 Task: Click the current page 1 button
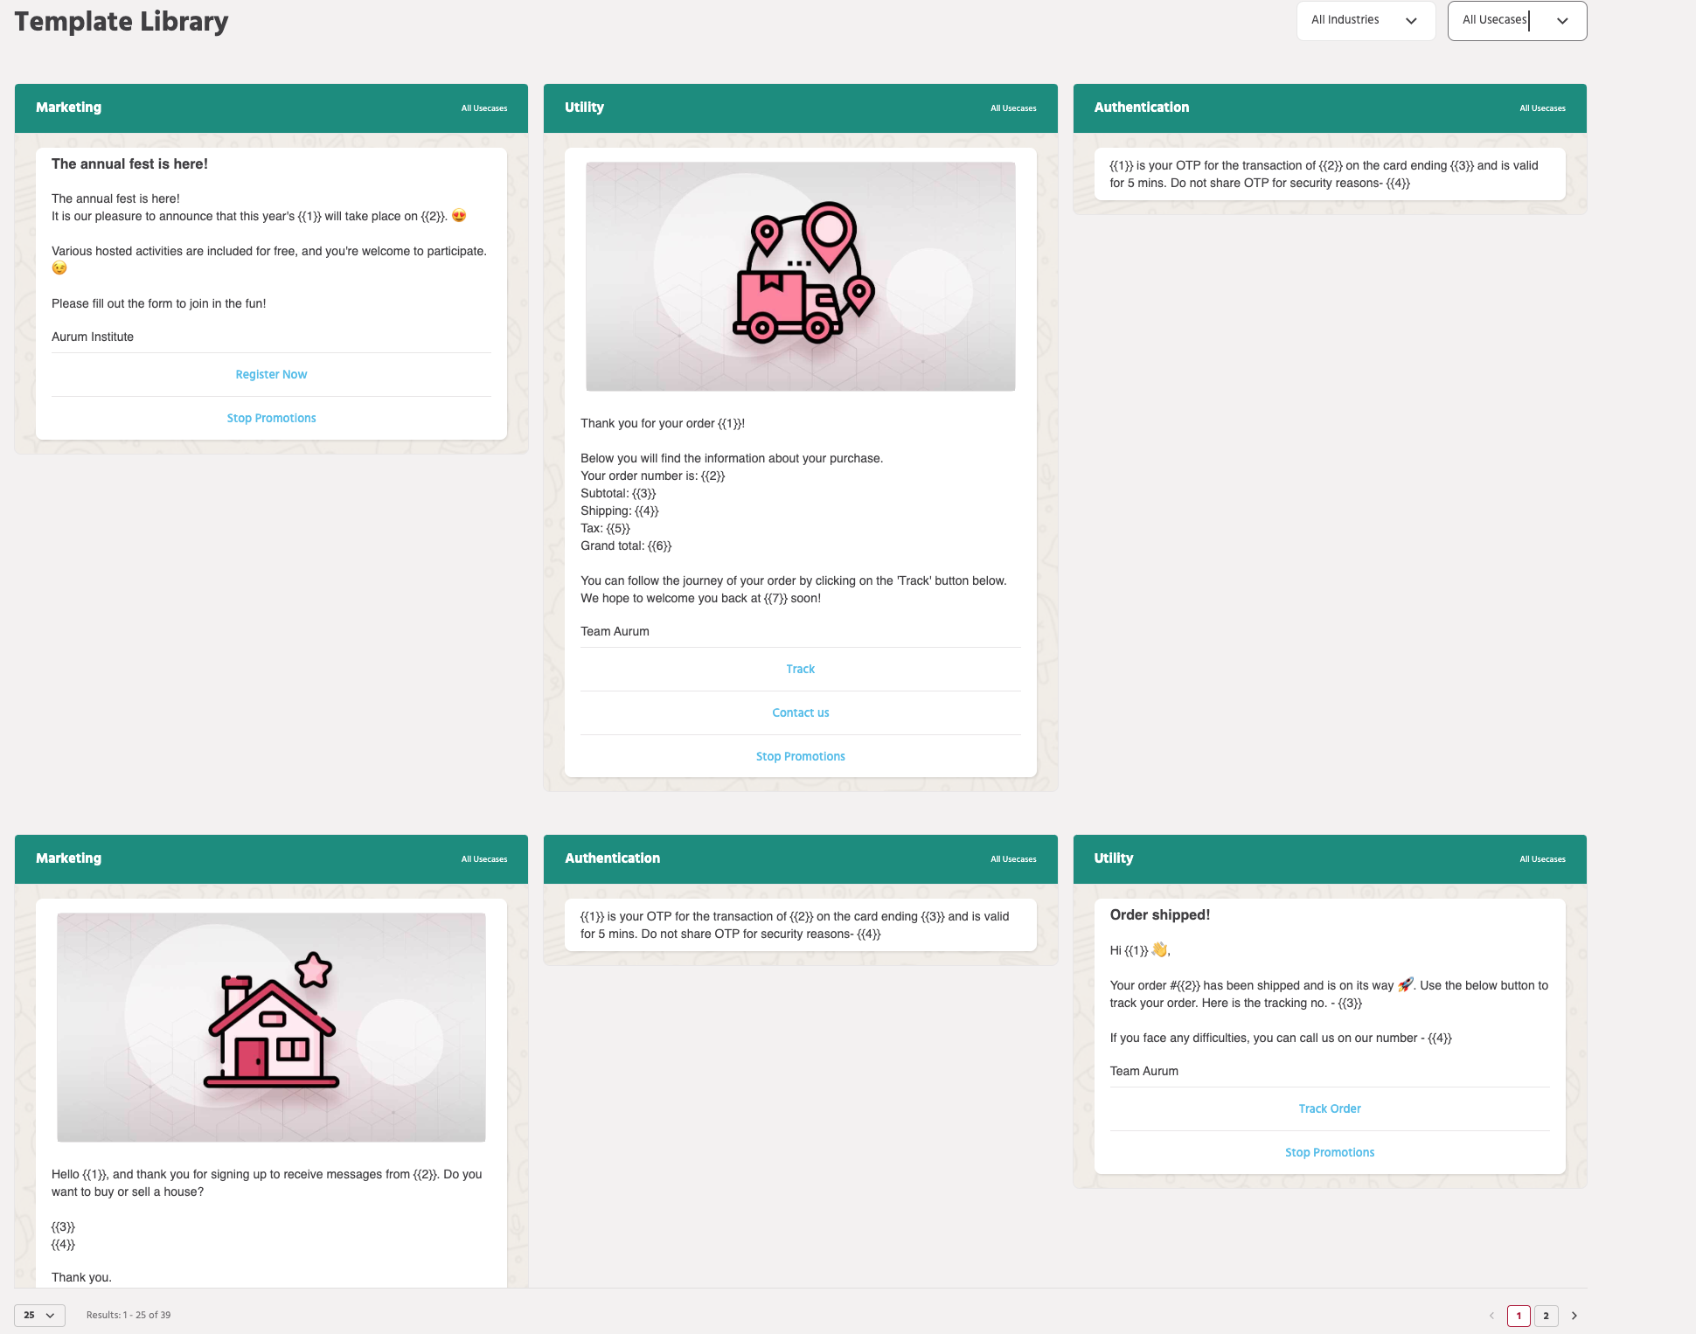[x=1519, y=1316]
